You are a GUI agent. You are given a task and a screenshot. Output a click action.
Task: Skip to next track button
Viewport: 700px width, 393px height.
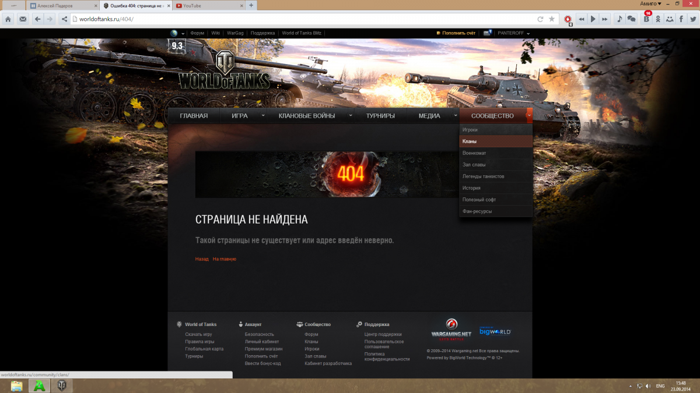tap(605, 19)
